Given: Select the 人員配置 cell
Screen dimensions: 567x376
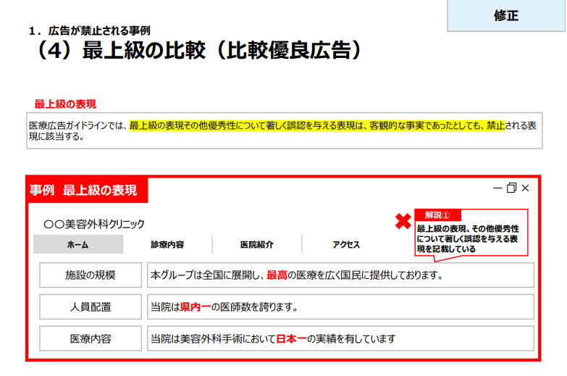Looking at the screenshot, I should 91,307.
